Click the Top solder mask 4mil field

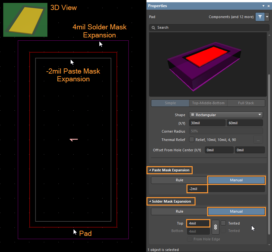[x=198, y=223]
